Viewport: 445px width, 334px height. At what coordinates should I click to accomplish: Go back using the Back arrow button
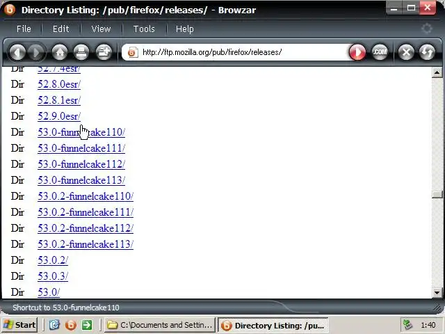pos(17,52)
